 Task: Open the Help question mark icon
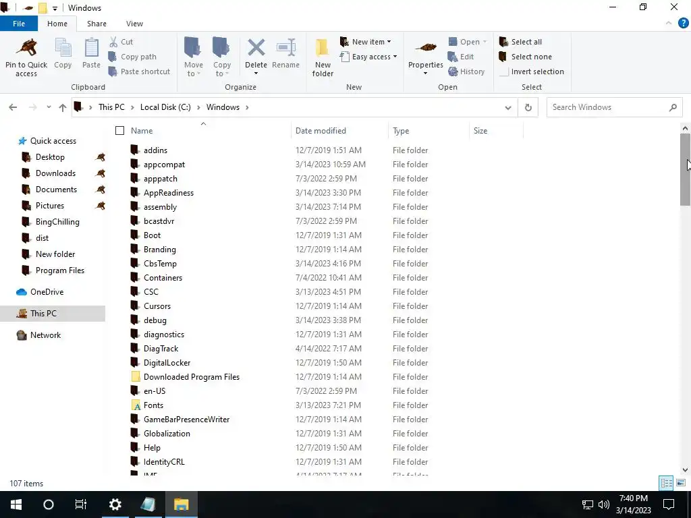click(x=683, y=24)
